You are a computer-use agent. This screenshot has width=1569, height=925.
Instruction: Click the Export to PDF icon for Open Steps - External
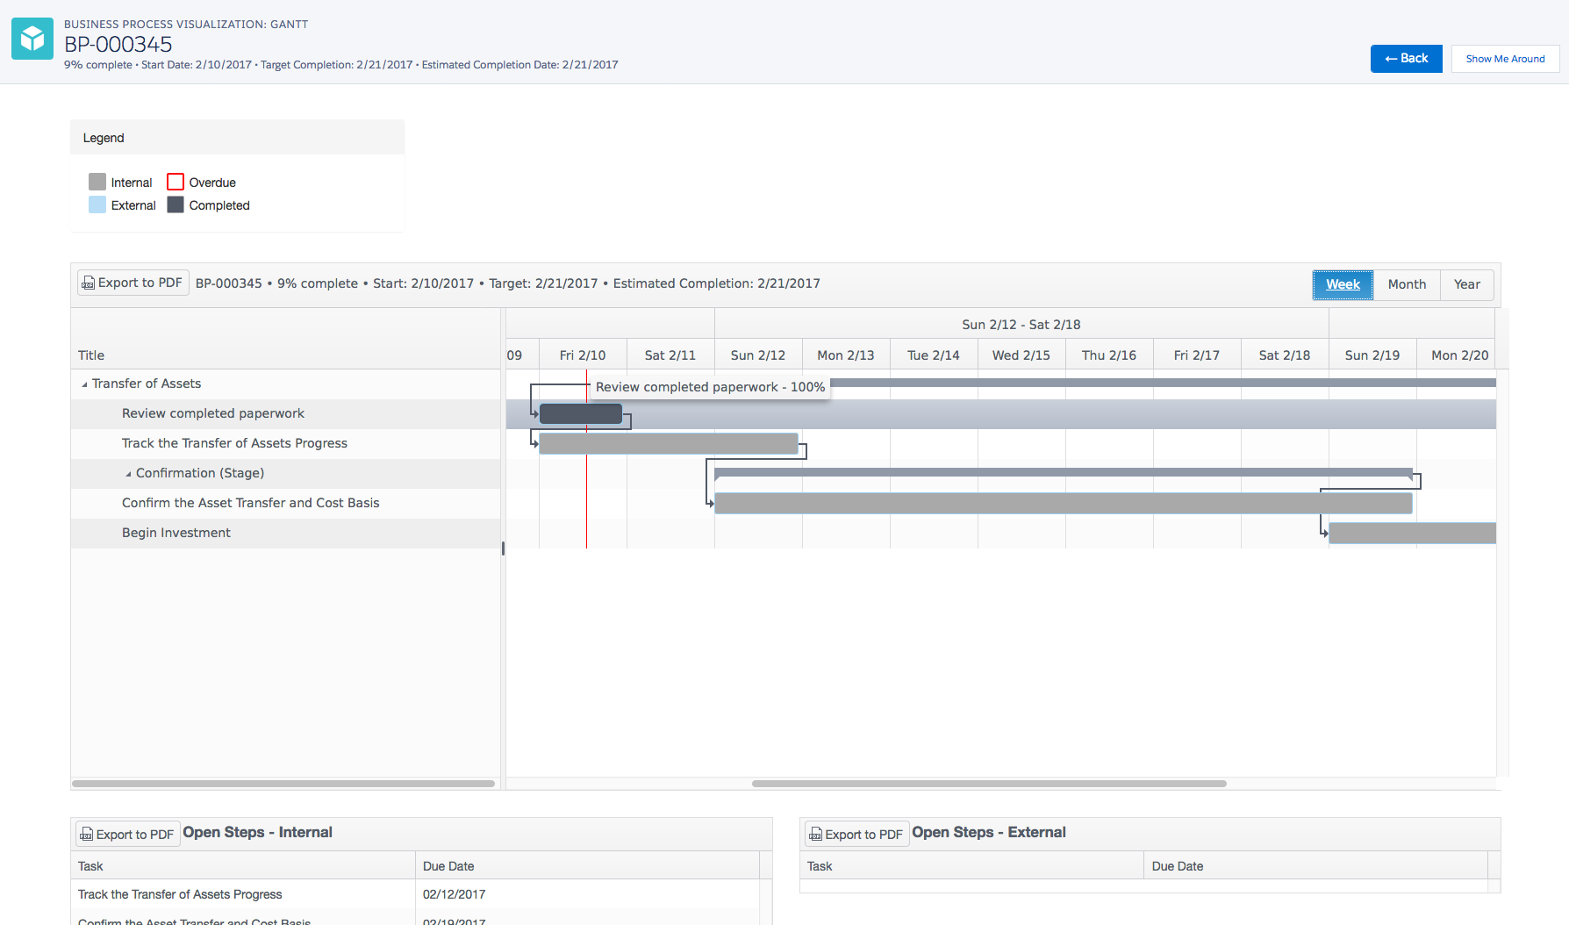pos(816,834)
